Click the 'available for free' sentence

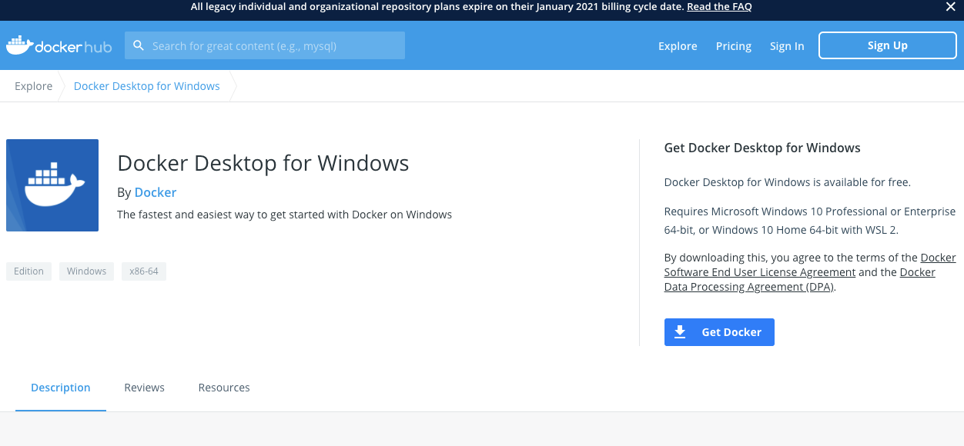(788, 182)
